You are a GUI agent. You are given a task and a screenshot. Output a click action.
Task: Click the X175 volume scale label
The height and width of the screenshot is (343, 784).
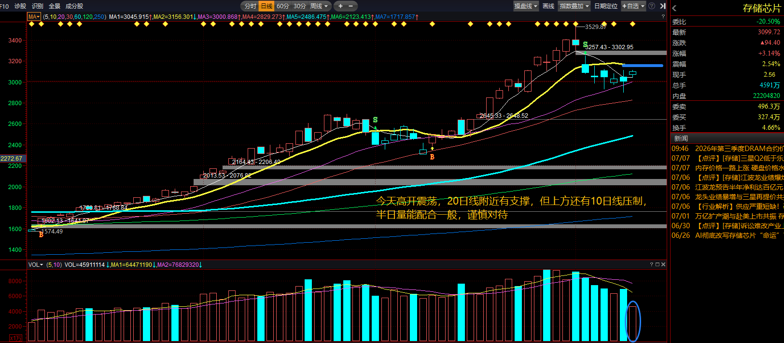[x=15, y=338]
